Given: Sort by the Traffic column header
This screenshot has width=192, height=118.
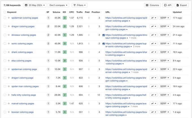Looking at the screenshot, I should 79,12.
